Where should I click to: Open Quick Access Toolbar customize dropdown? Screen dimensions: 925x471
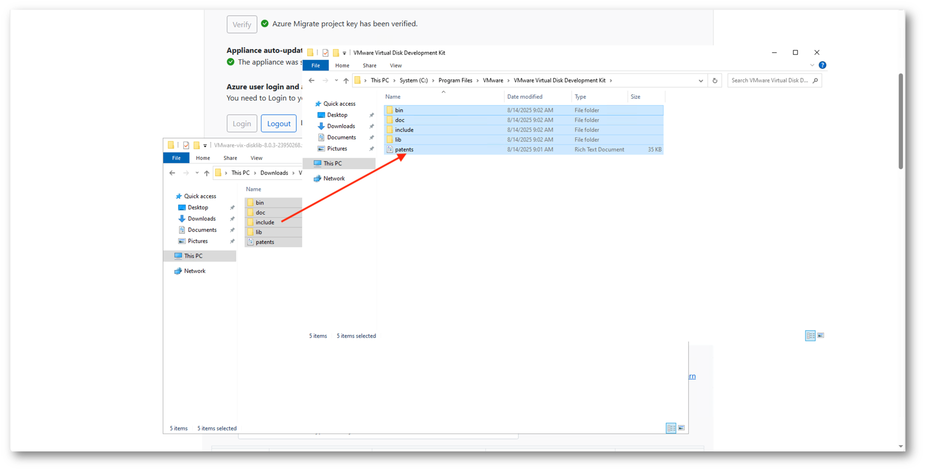(344, 53)
